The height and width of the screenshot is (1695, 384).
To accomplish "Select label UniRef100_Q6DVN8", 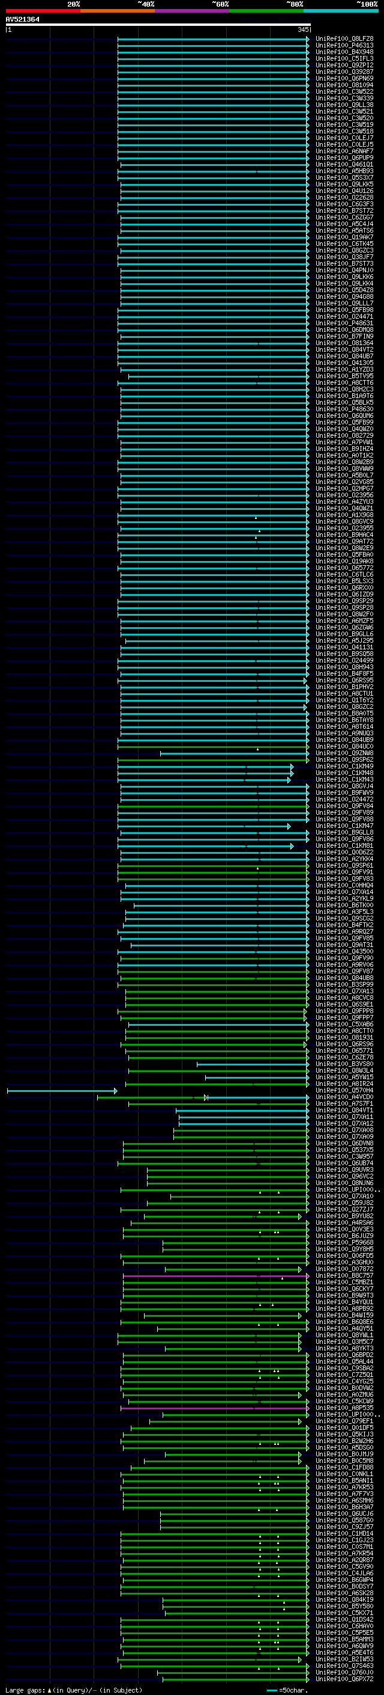I will (344, 1143).
